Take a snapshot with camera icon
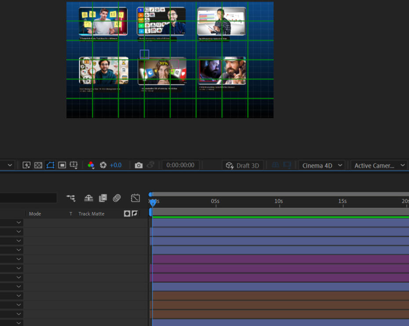The image size is (409, 326). coord(139,165)
